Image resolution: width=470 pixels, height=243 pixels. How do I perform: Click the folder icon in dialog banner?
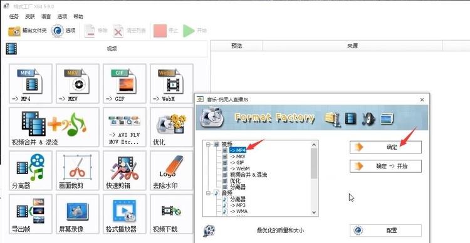pyautogui.click(x=332, y=118)
